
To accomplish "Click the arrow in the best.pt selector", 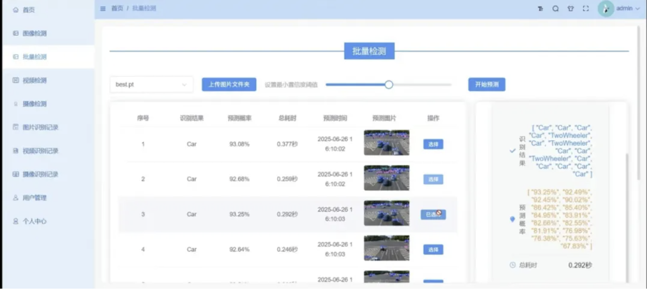I will [x=184, y=85].
